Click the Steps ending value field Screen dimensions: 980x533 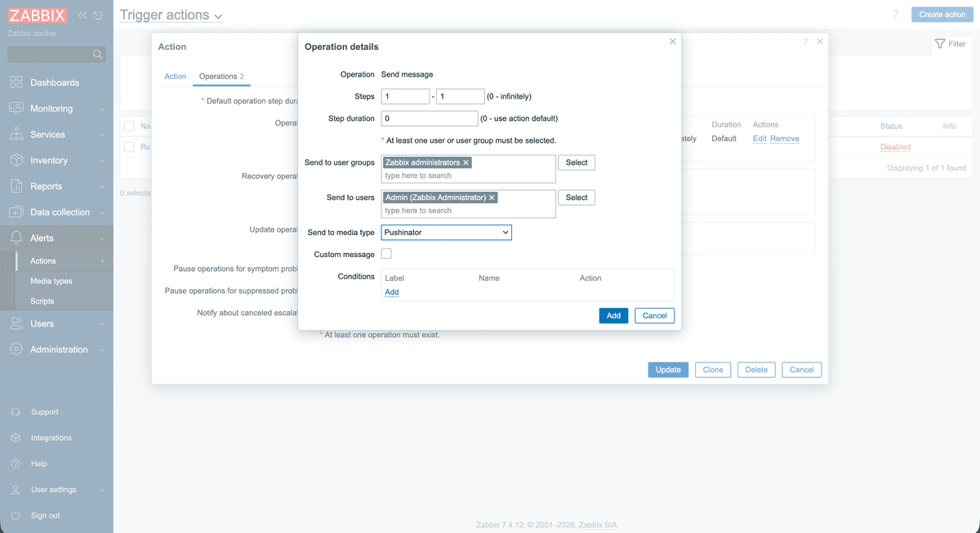click(x=461, y=96)
